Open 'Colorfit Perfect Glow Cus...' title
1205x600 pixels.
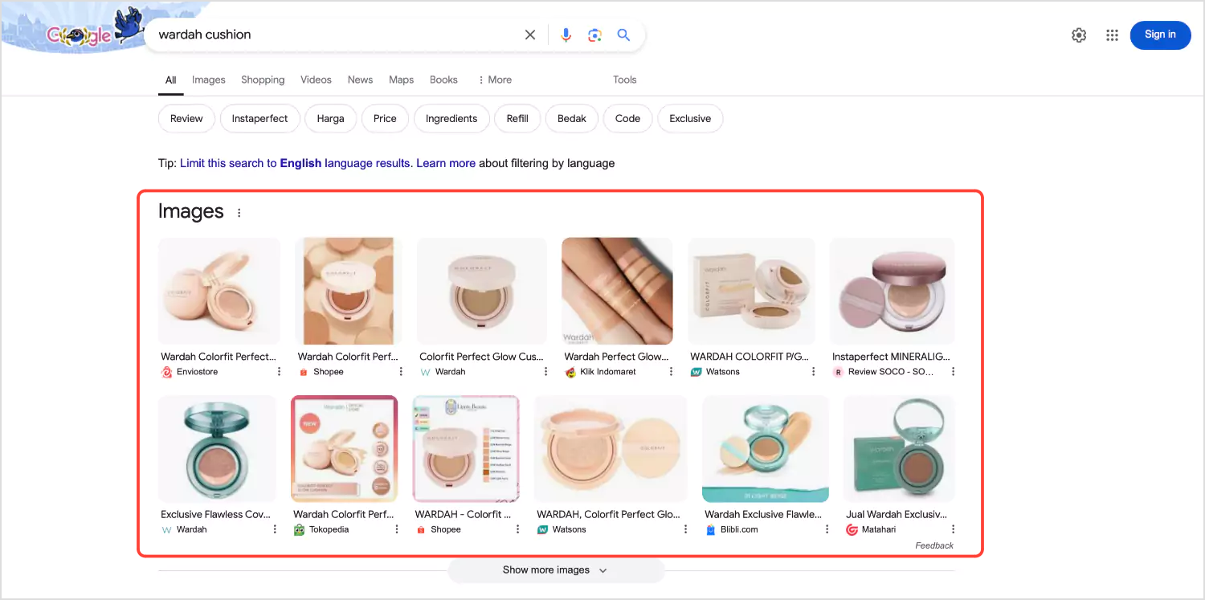481,357
